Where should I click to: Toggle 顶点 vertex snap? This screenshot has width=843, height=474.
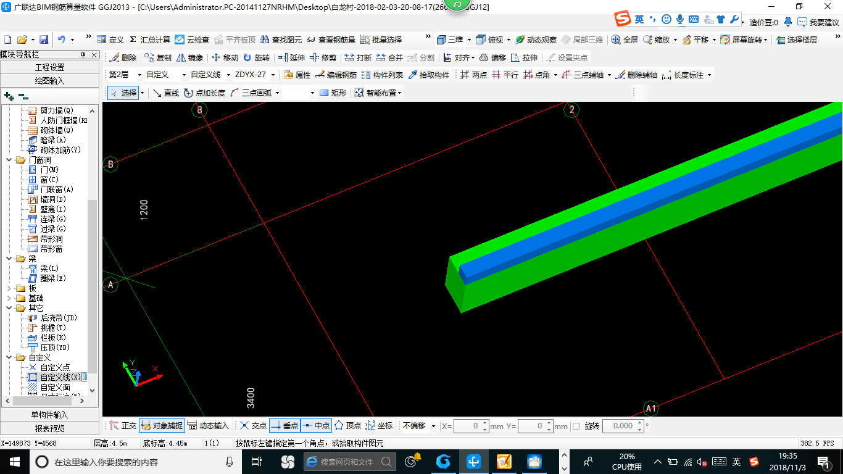347,426
